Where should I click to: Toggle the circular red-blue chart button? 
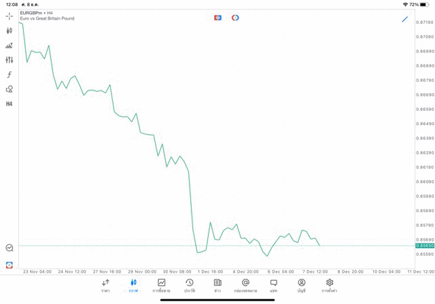coord(235,18)
